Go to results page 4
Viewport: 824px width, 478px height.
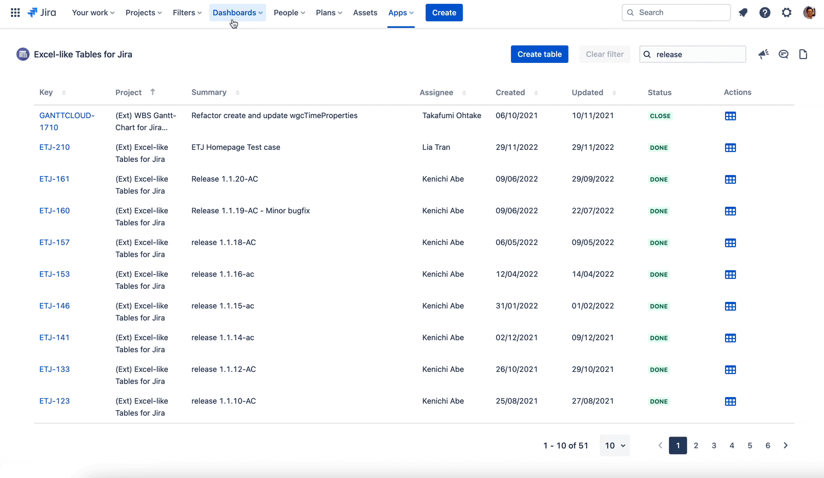tap(732, 445)
